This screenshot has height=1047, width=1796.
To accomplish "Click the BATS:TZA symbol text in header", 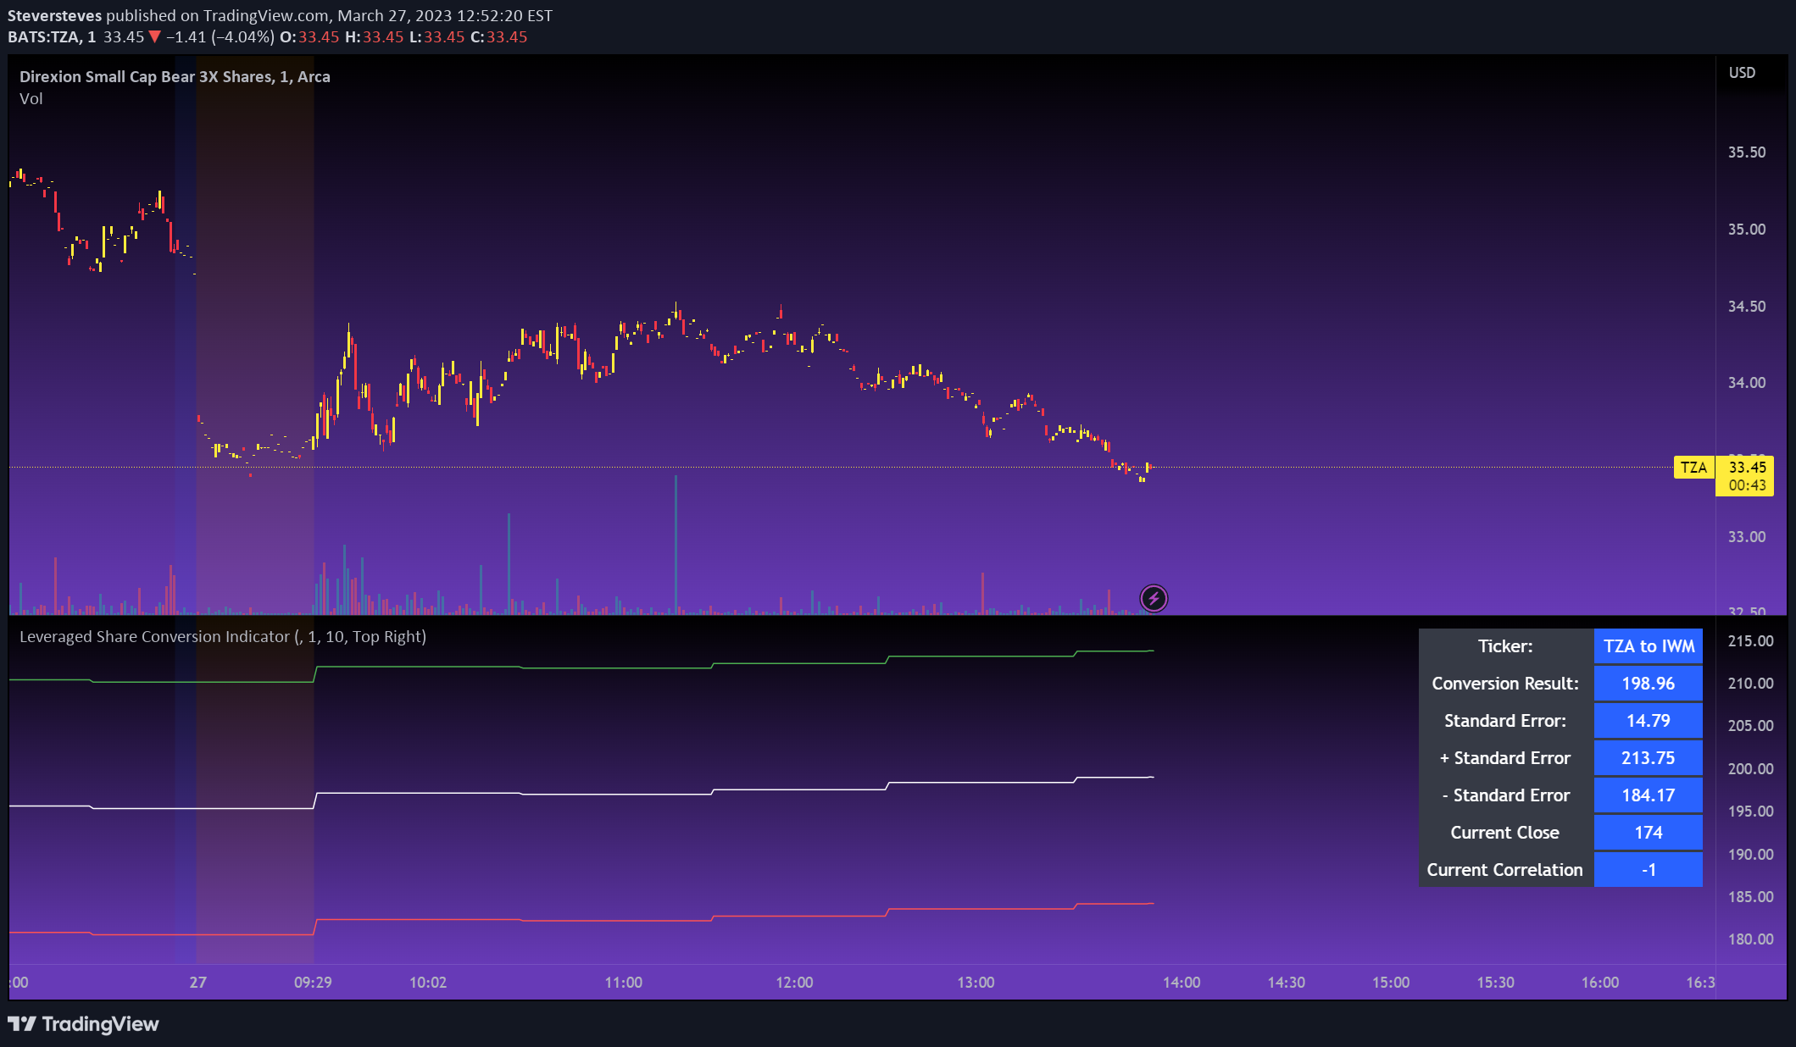I will pos(44,37).
